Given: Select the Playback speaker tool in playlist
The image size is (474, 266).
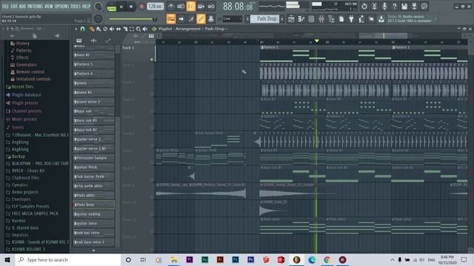Looking at the screenshot, I should (x=145, y=29).
